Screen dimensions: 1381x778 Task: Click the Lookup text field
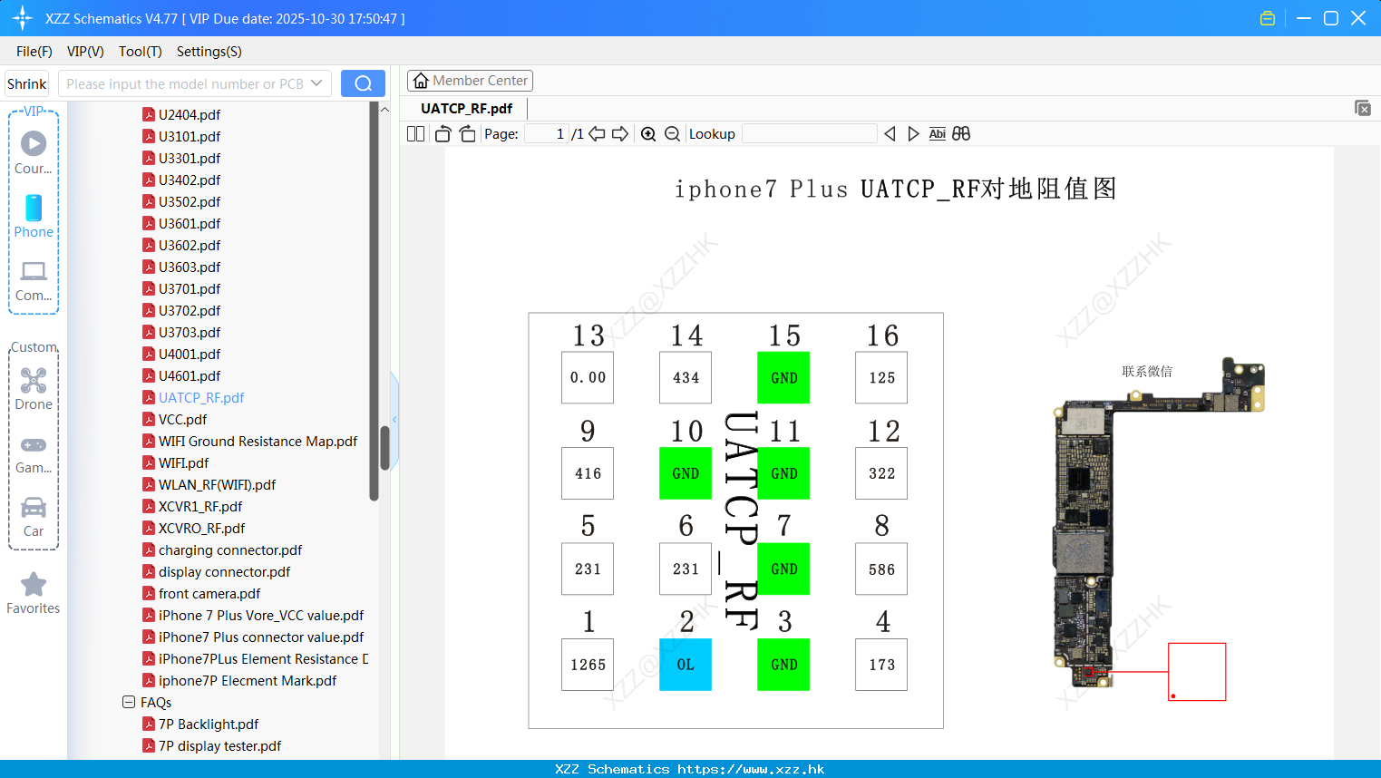point(809,133)
